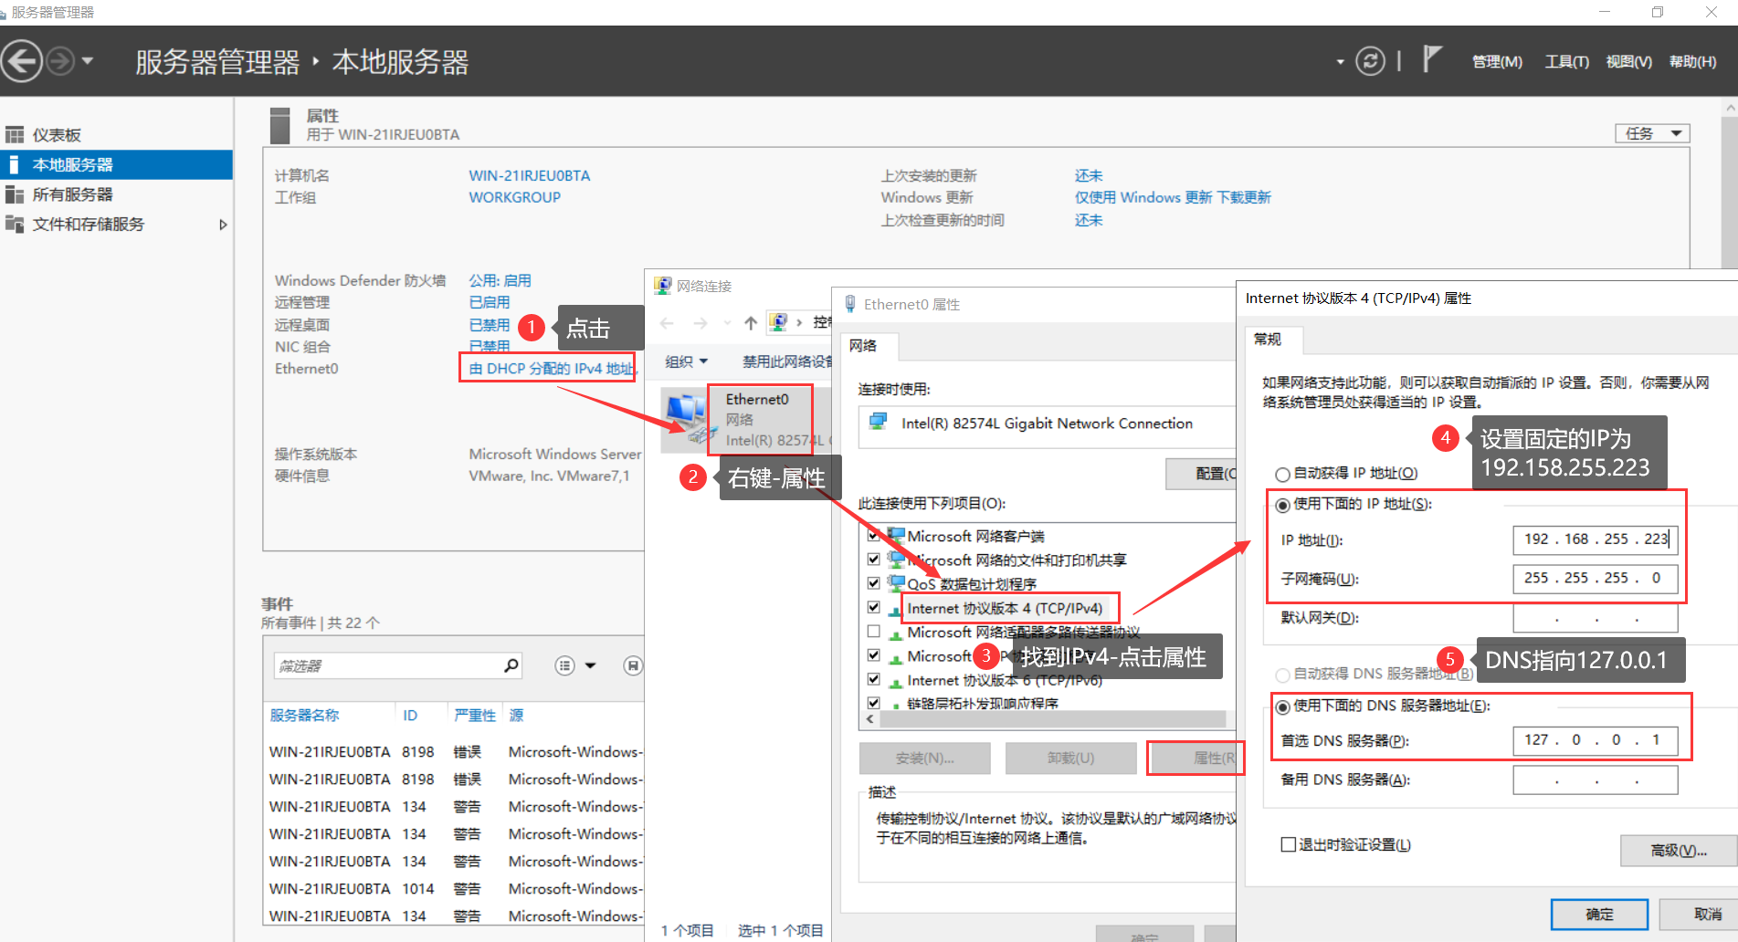Sort events by ID column
This screenshot has height=942, width=1738.
[410, 715]
